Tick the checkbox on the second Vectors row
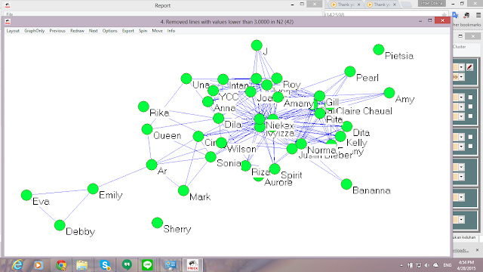 point(470,146)
